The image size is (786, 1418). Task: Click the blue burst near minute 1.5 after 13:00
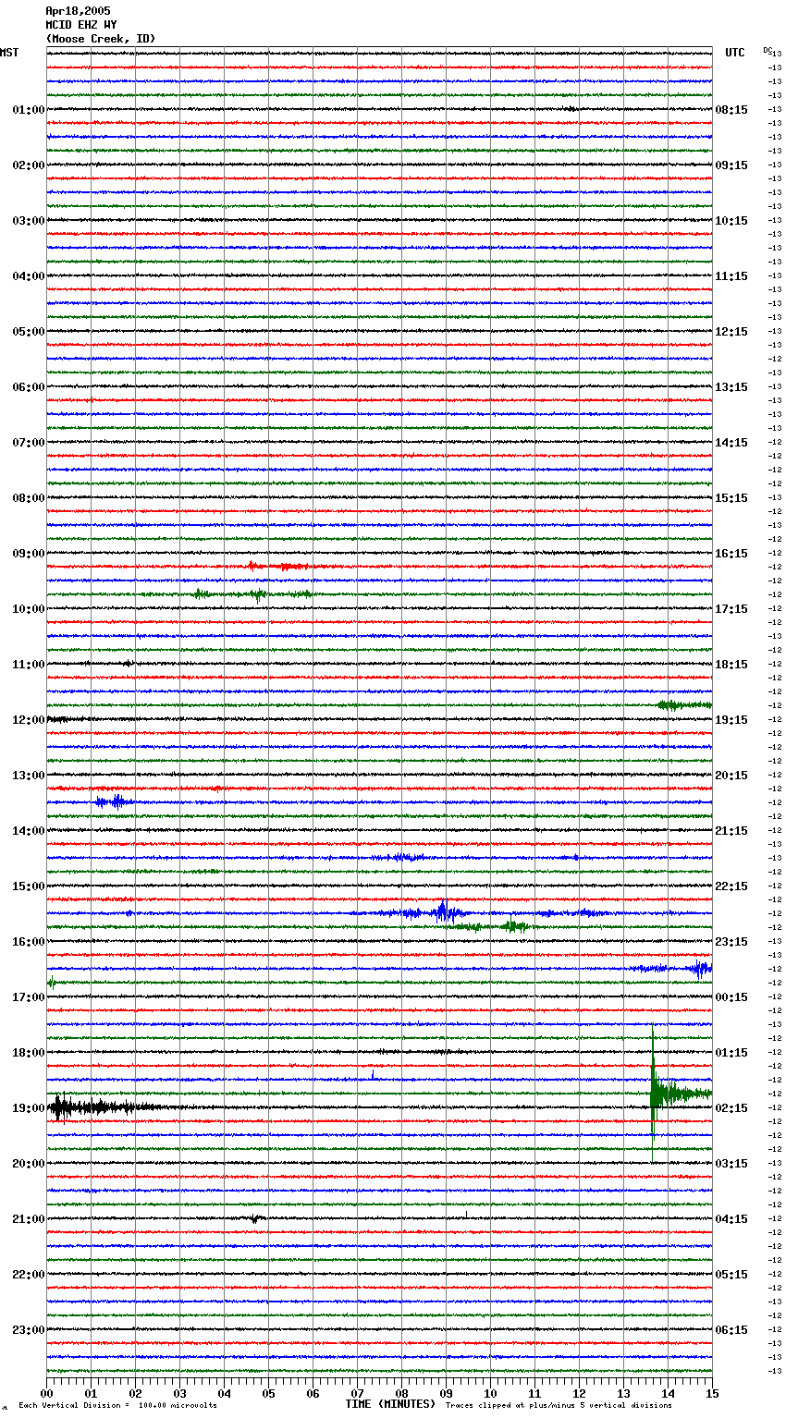[113, 801]
